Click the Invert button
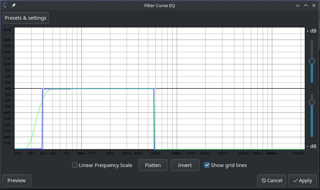Viewport: 320px width, 190px height. [185, 165]
